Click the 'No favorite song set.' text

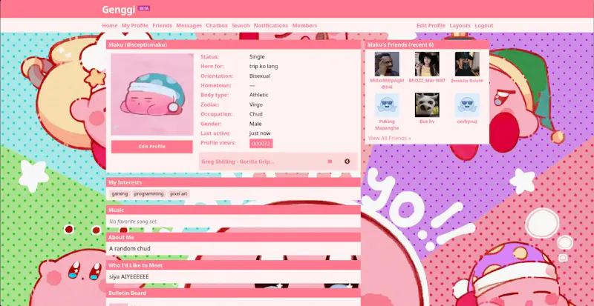click(134, 222)
